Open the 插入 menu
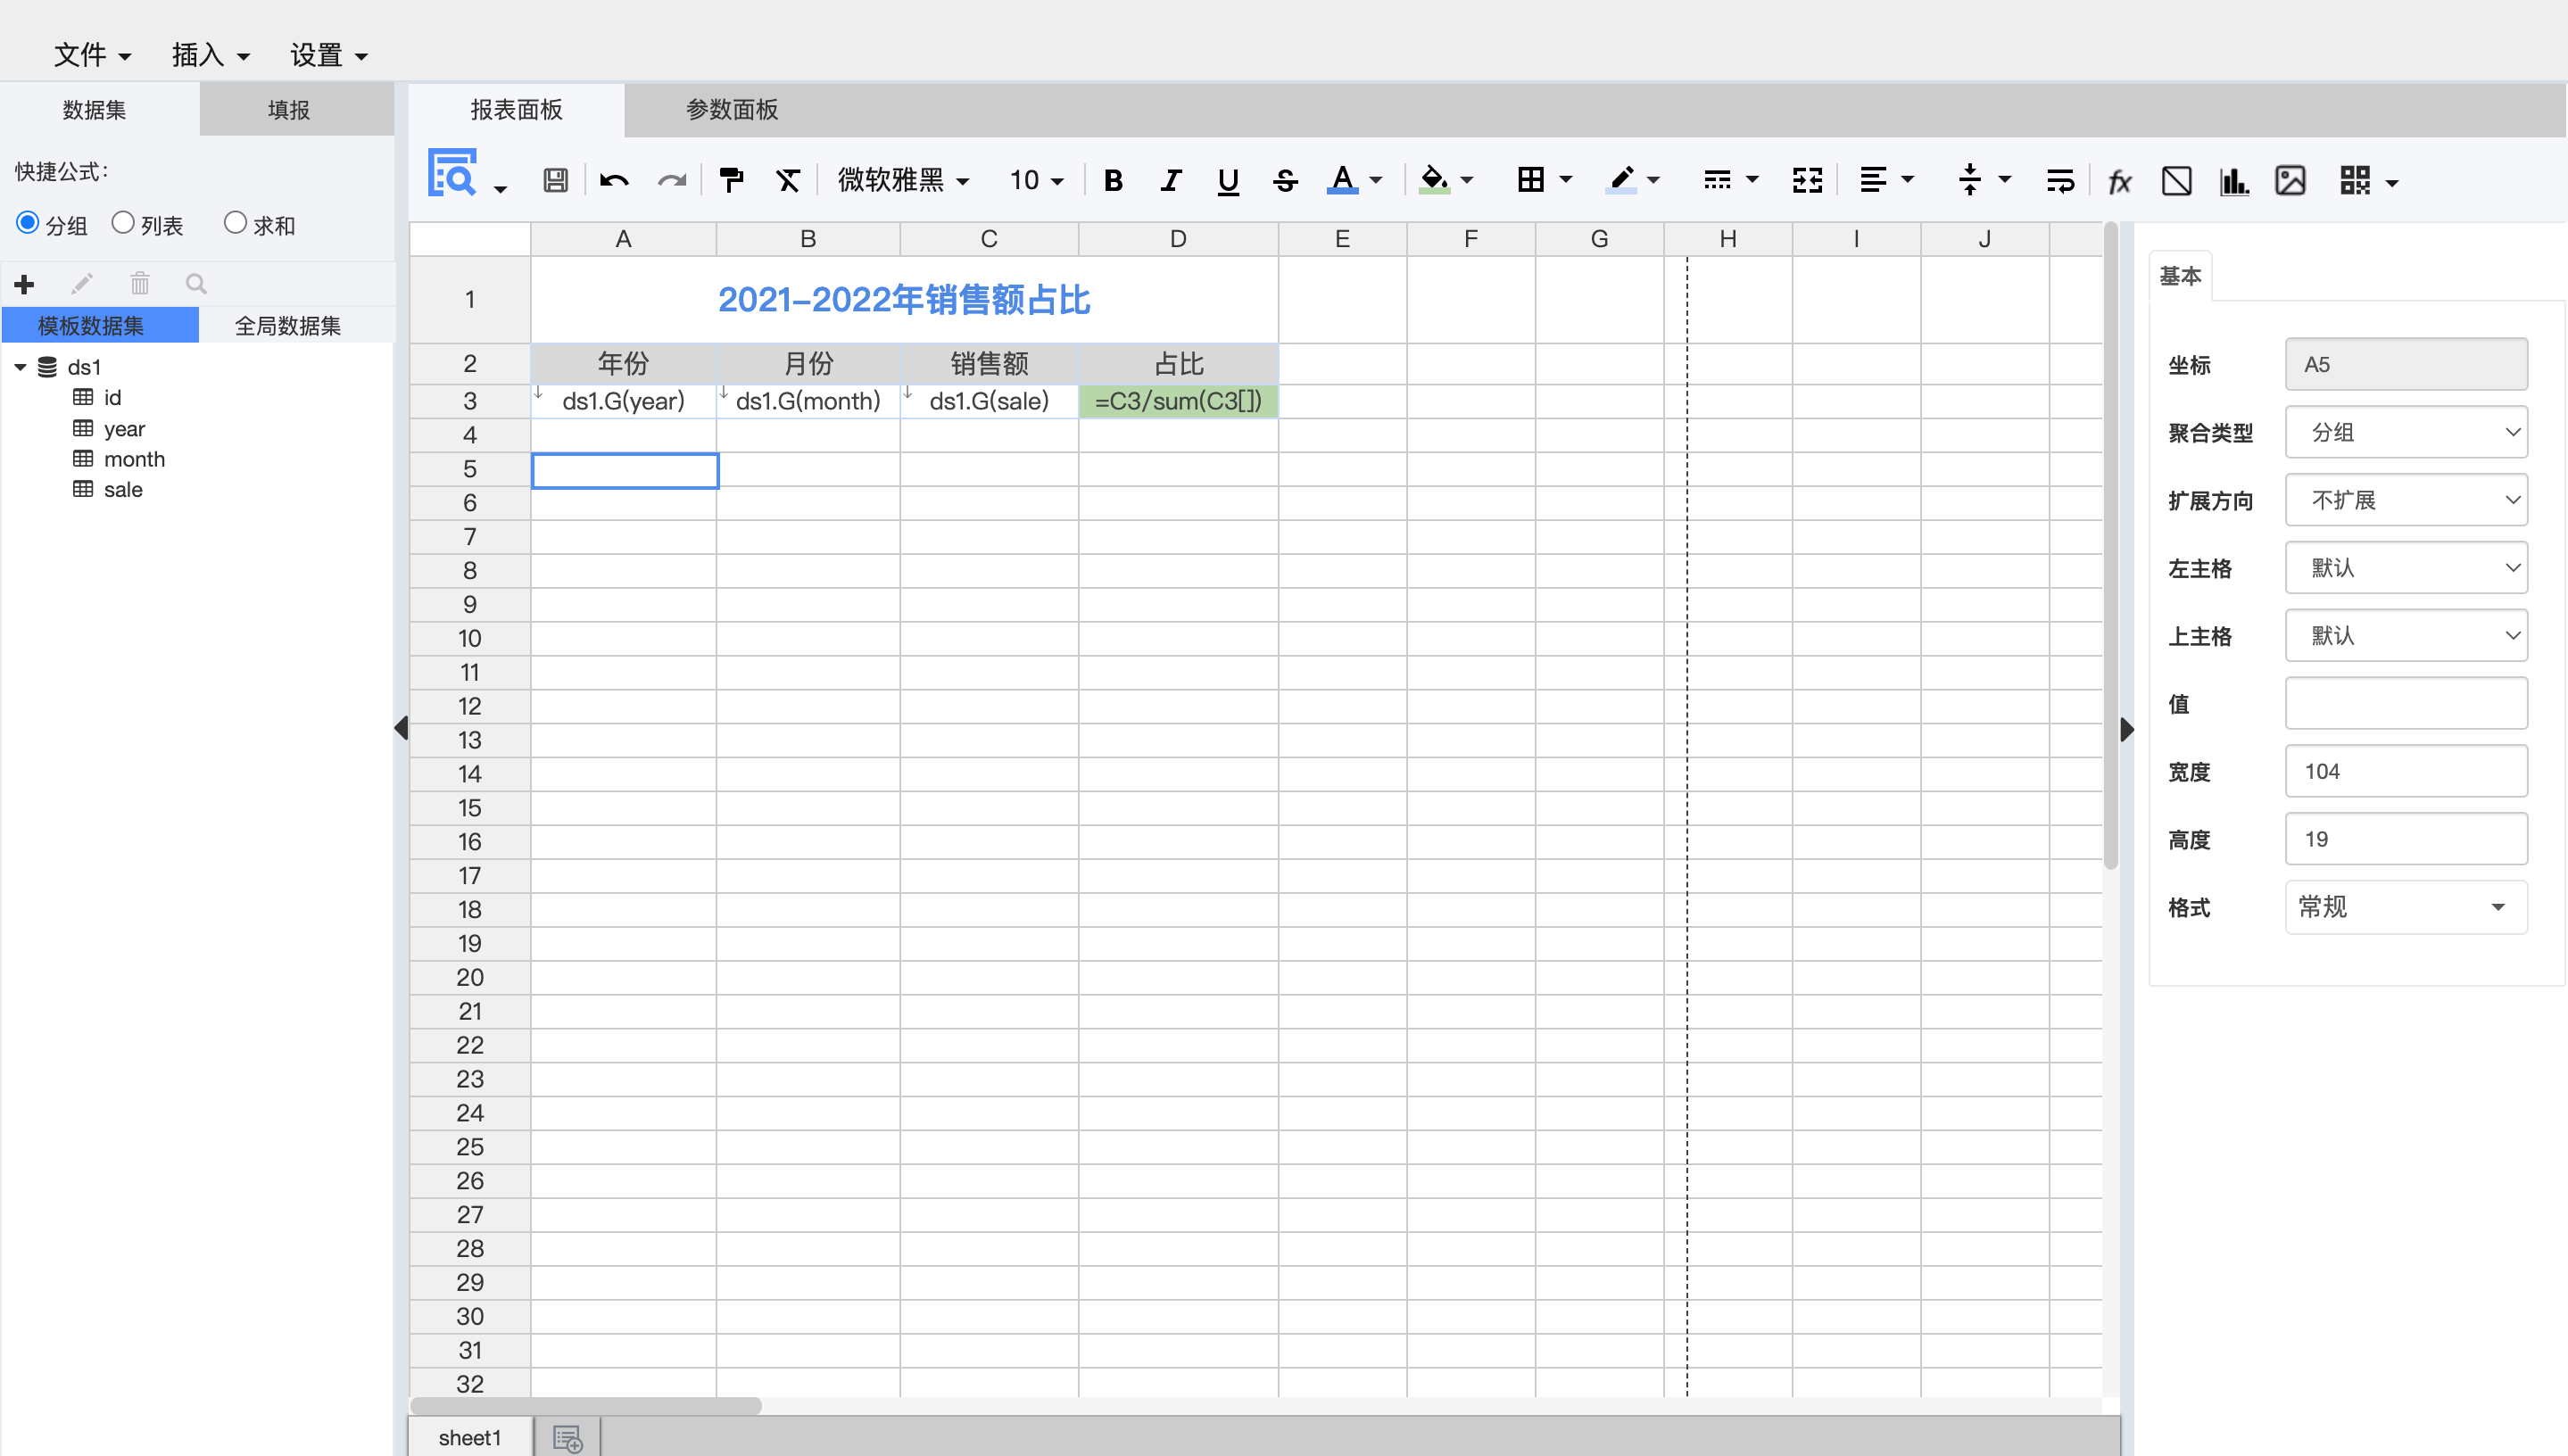The image size is (2568, 1456). click(x=210, y=55)
